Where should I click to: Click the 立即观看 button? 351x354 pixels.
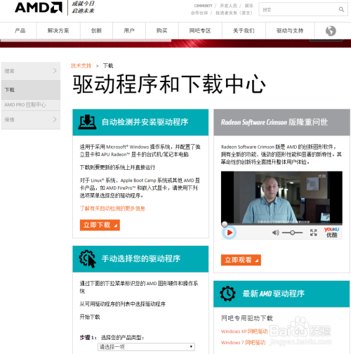(241, 260)
